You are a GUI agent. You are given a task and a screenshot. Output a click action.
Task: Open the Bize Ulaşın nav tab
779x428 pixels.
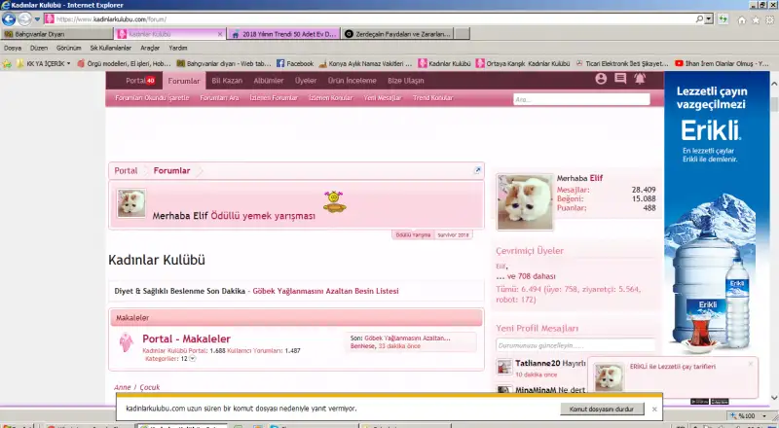click(406, 81)
